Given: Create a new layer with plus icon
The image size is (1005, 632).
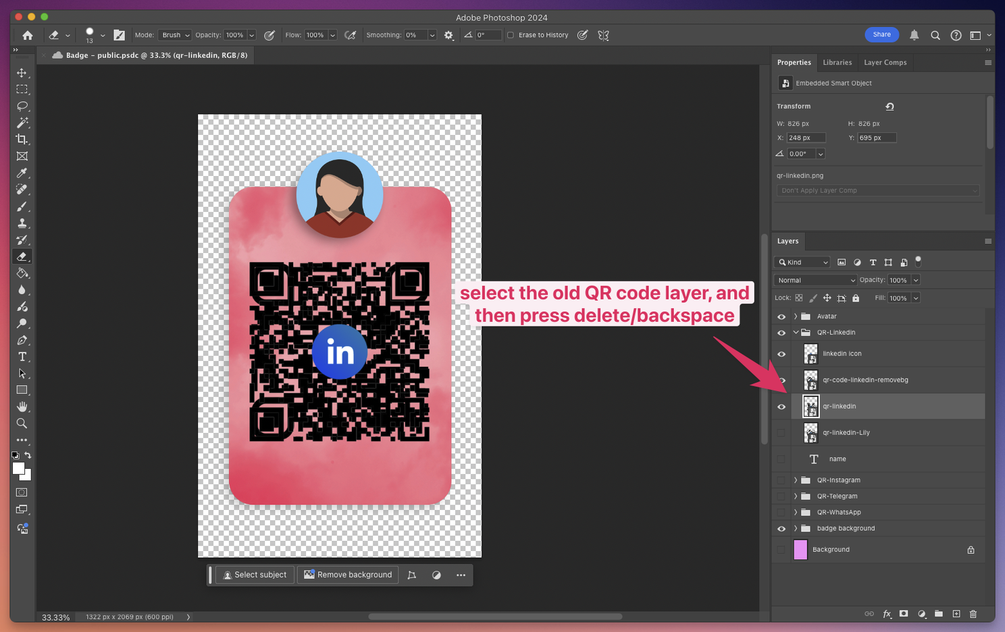Looking at the screenshot, I should (x=956, y=614).
